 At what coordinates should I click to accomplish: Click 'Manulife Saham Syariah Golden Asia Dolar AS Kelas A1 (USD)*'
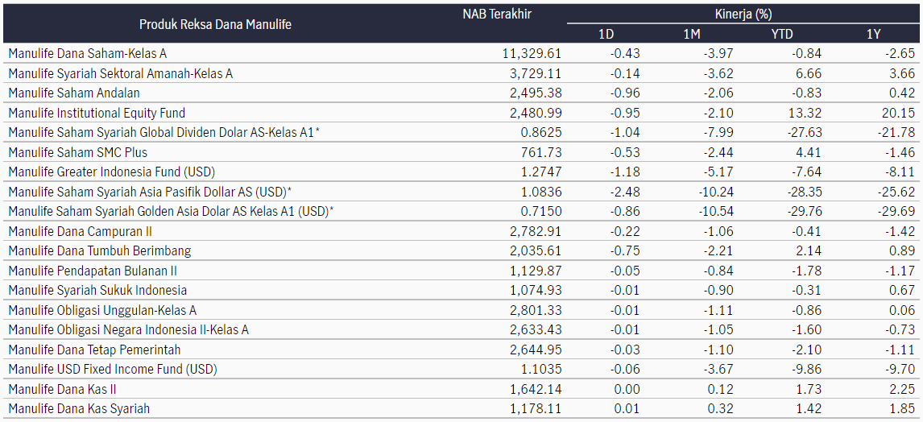click(172, 212)
